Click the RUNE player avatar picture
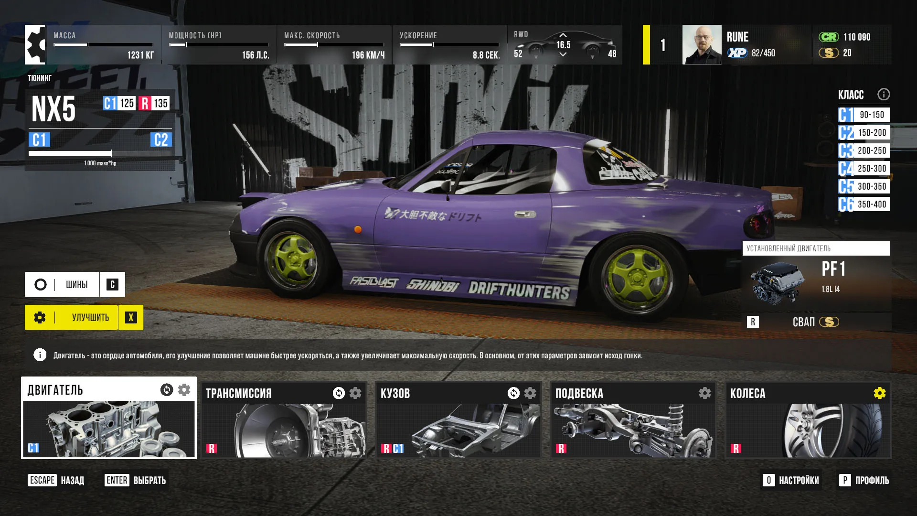The width and height of the screenshot is (917, 516). click(x=702, y=44)
